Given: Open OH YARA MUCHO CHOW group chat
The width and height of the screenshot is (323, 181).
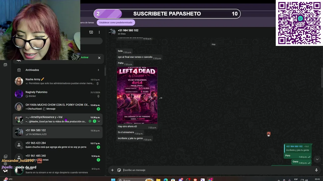Looking at the screenshot, I should pyautogui.click(x=58, y=107).
